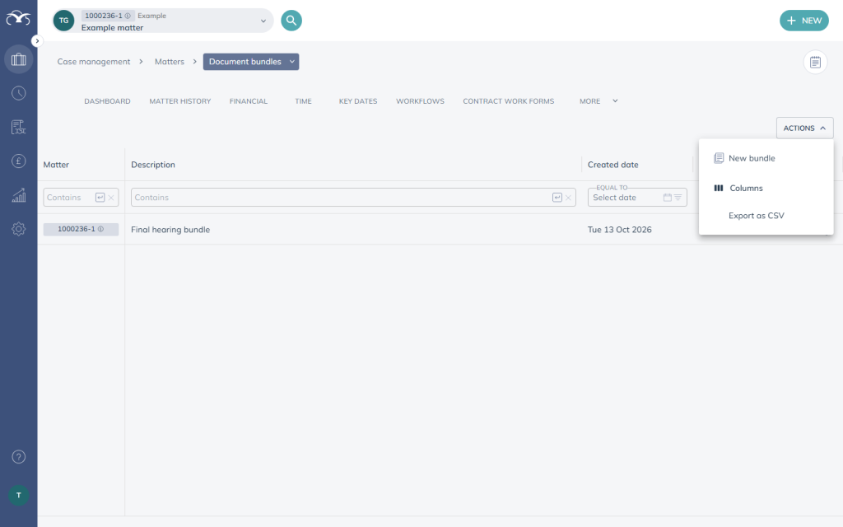The height and width of the screenshot is (527, 843).
Task: Click the NEW button
Action: (x=804, y=21)
